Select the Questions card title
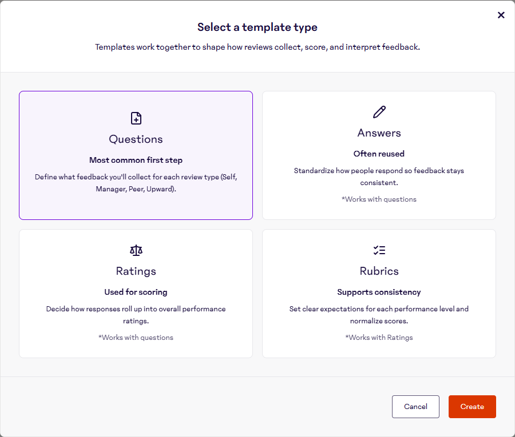515x437 pixels. pos(136,139)
